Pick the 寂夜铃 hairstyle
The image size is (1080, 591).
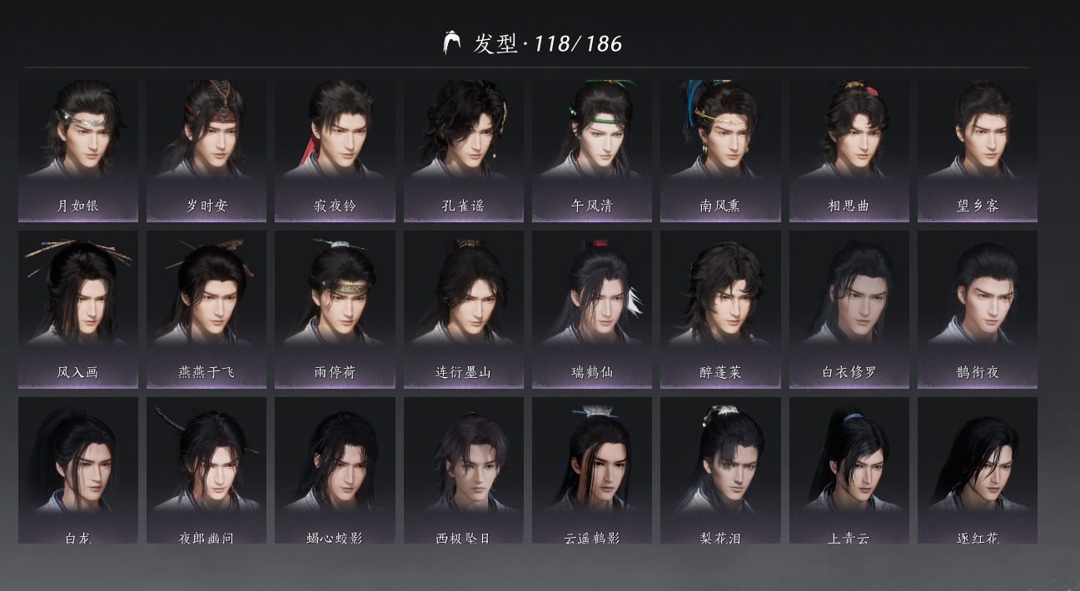[x=335, y=151]
